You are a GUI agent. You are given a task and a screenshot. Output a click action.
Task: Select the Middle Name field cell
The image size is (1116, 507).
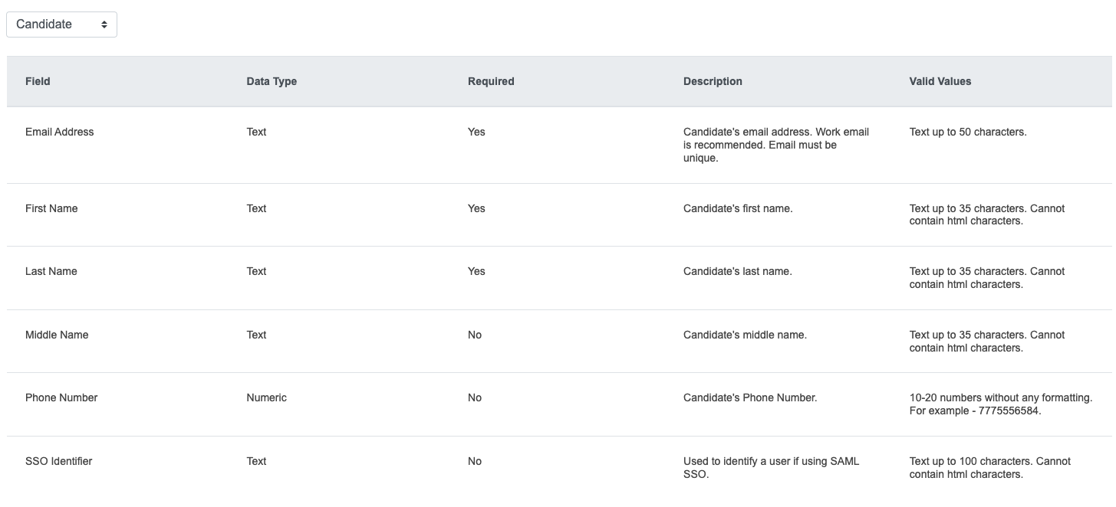click(x=57, y=335)
